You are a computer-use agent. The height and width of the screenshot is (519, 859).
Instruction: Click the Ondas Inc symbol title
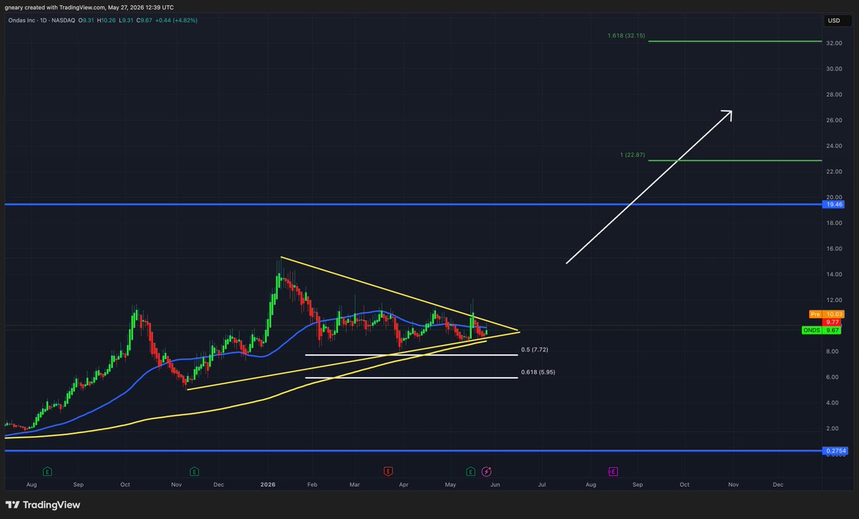click(24, 20)
